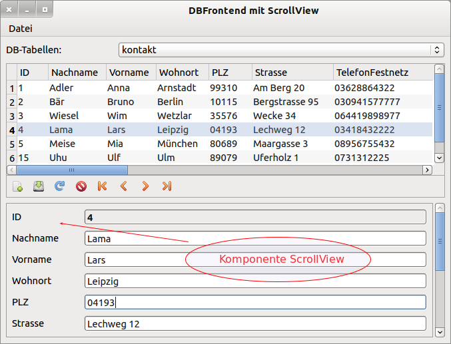
Task: Click the Wohnort cell containing München
Action: coord(177,144)
